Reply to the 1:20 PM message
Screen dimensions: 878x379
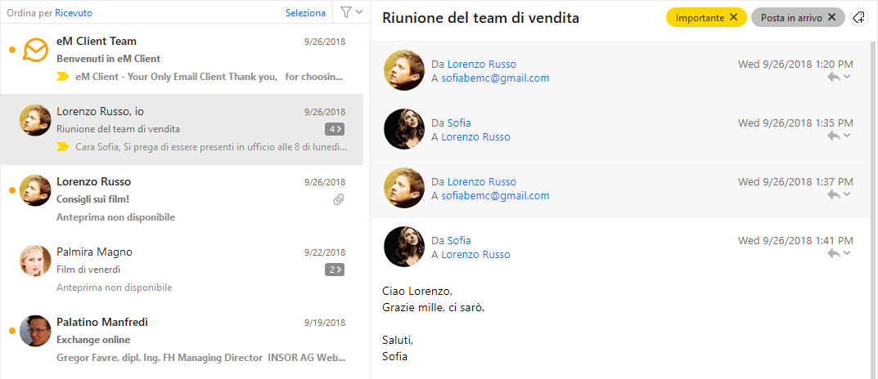[834, 77]
